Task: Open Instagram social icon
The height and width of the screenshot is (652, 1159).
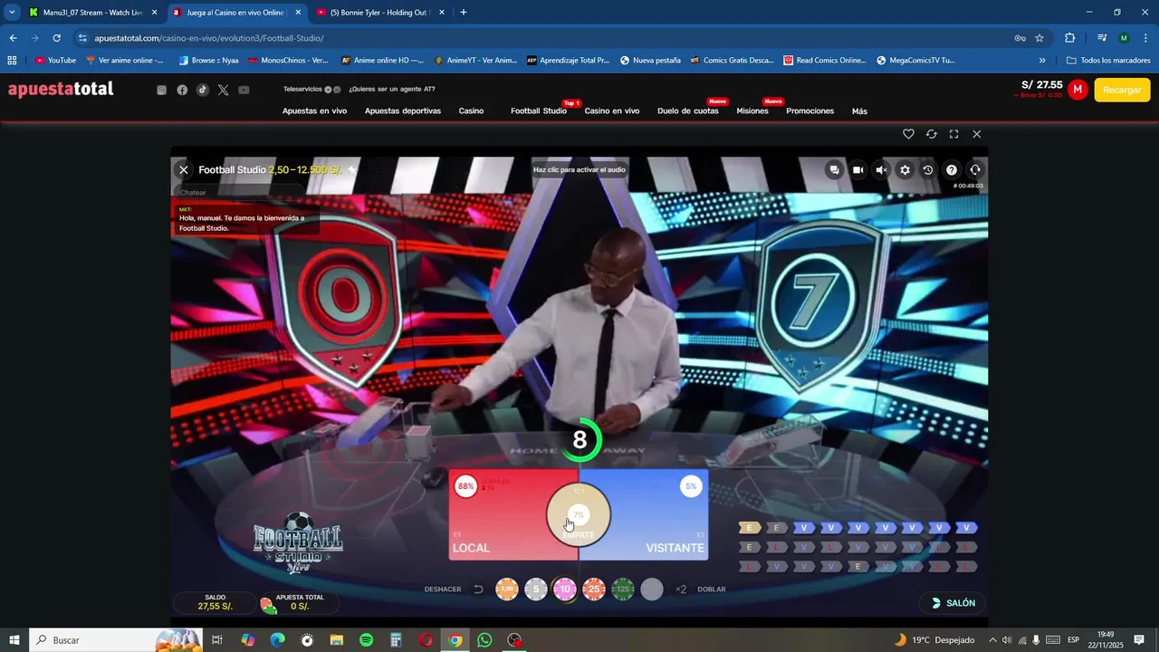Action: (162, 90)
